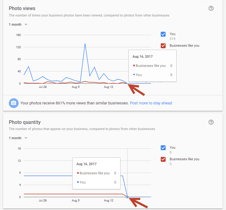Image resolution: width=226 pixels, height=210 pixels.
Task: Open help for Photo views card
Action: [x=211, y=9]
